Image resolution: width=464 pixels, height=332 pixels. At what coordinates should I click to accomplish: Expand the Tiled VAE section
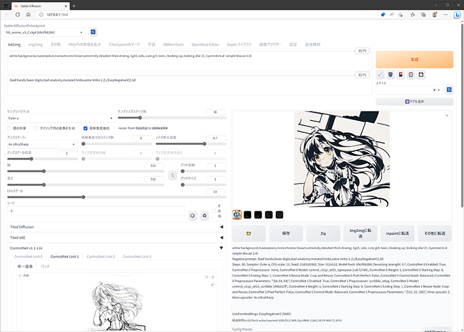tap(117, 238)
